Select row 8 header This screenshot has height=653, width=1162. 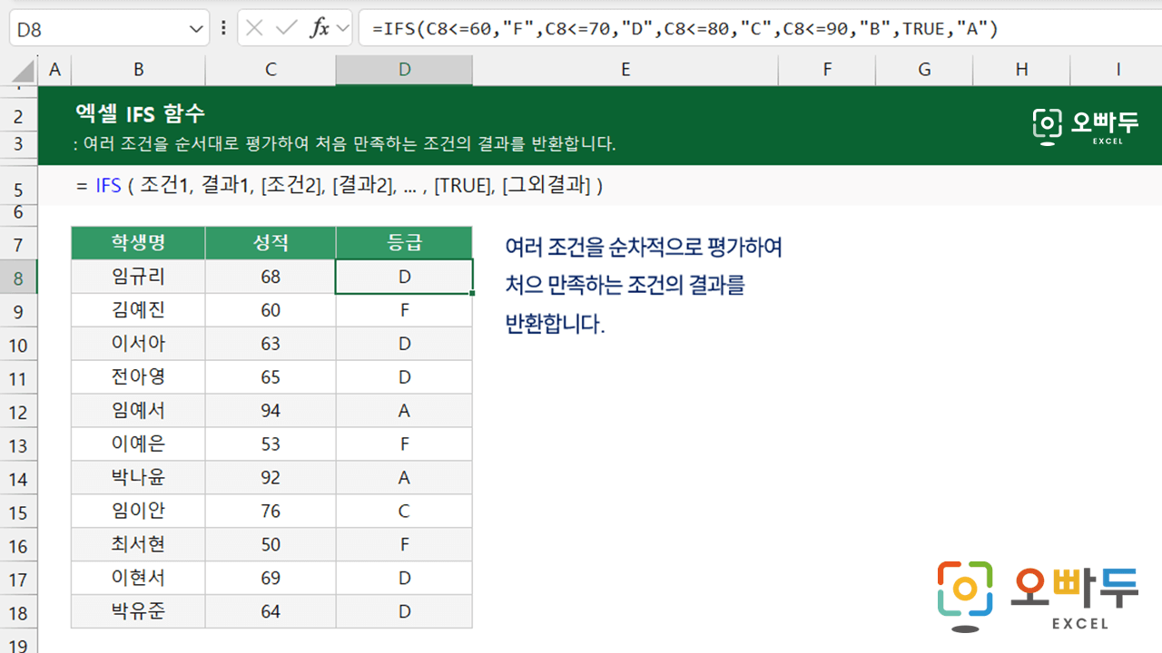click(x=19, y=278)
